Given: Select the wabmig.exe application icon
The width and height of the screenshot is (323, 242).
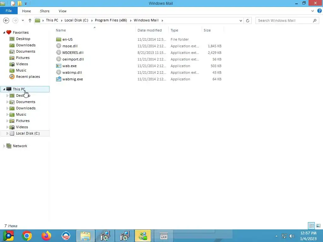Looking at the screenshot, I should click(59, 79).
